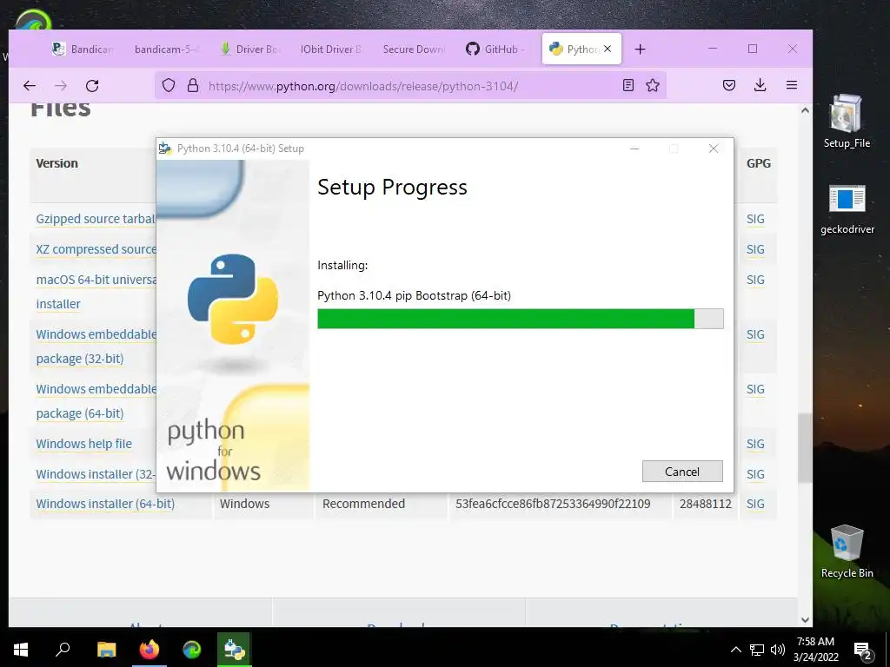This screenshot has height=667, width=890.
Task: Open the Firefox hamburger application menu
Action: click(792, 86)
